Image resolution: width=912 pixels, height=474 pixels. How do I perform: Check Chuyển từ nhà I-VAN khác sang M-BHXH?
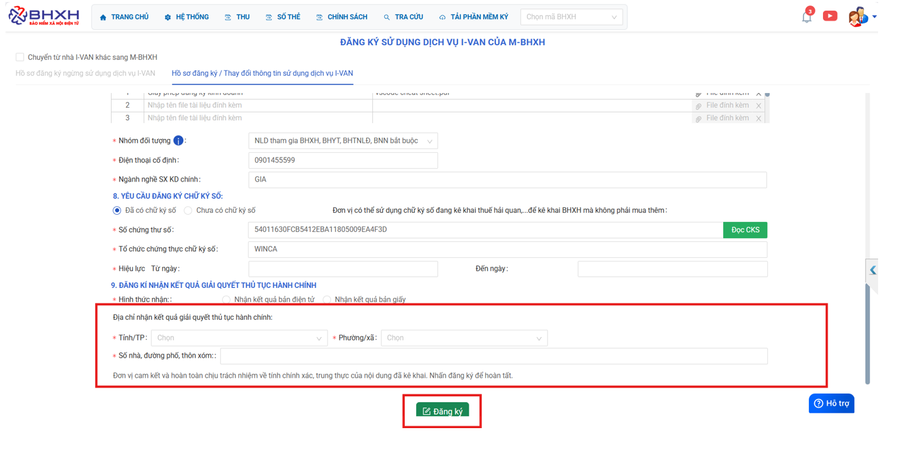tap(20, 57)
